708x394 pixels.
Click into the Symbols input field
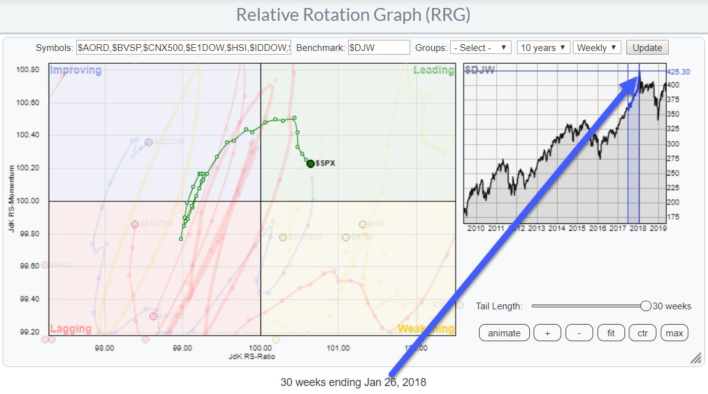tap(183, 48)
